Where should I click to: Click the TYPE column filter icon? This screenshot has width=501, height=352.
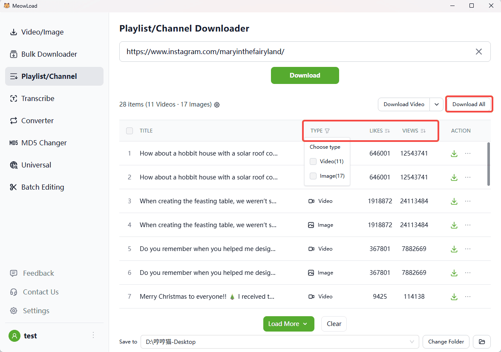(x=327, y=131)
